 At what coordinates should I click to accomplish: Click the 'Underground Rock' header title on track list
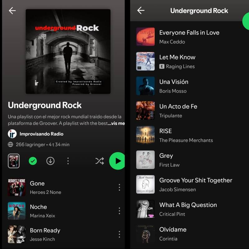point(199,11)
